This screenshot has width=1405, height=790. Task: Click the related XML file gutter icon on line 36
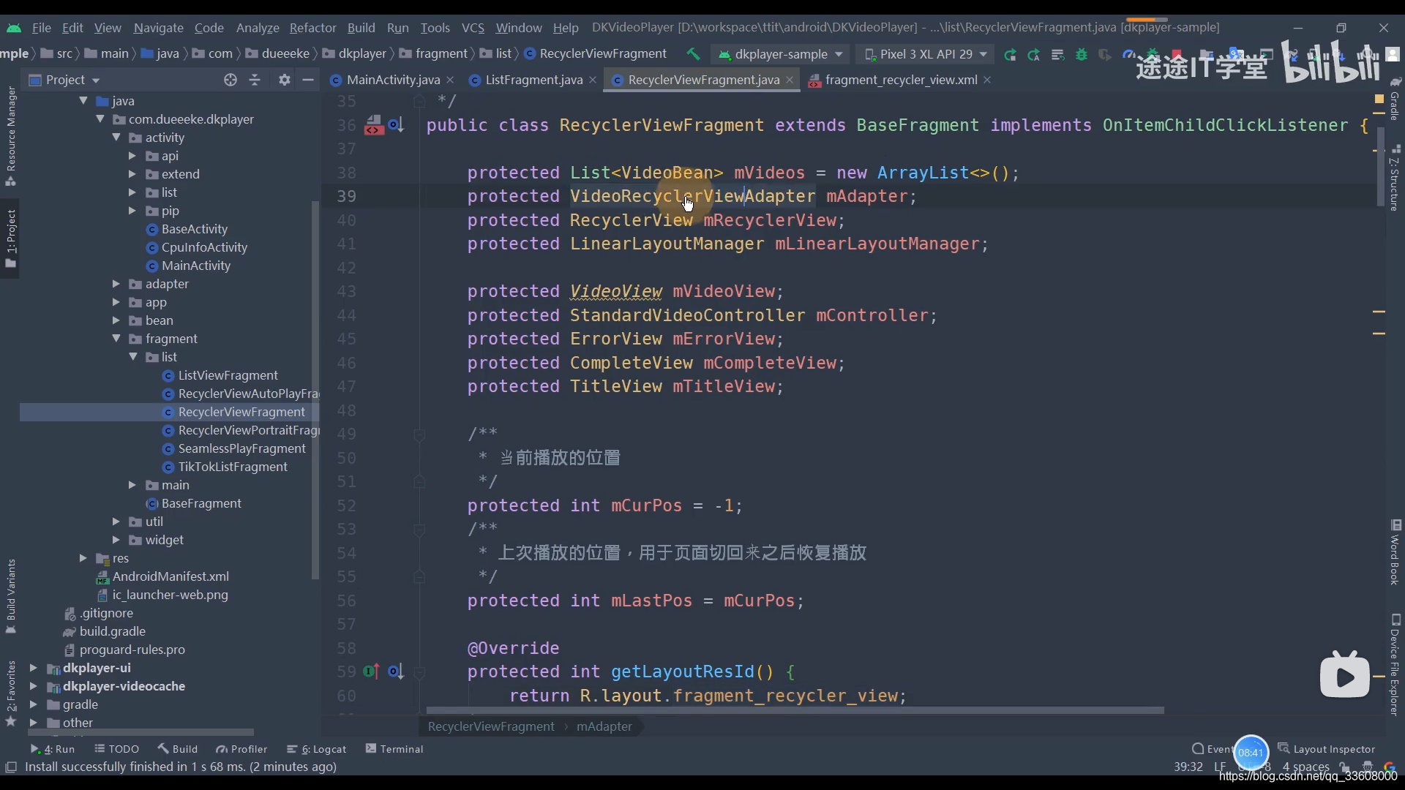[374, 125]
